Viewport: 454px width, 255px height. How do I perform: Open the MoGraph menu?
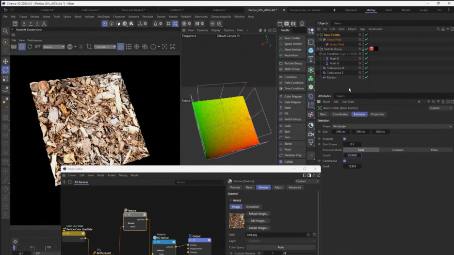pos(103,17)
